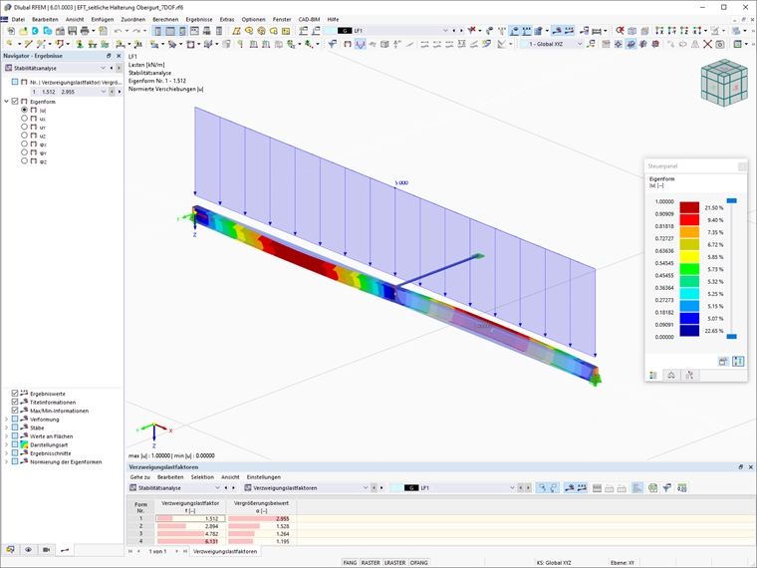Select the uZ radio button
The height and width of the screenshot is (568, 757).
click(x=24, y=136)
